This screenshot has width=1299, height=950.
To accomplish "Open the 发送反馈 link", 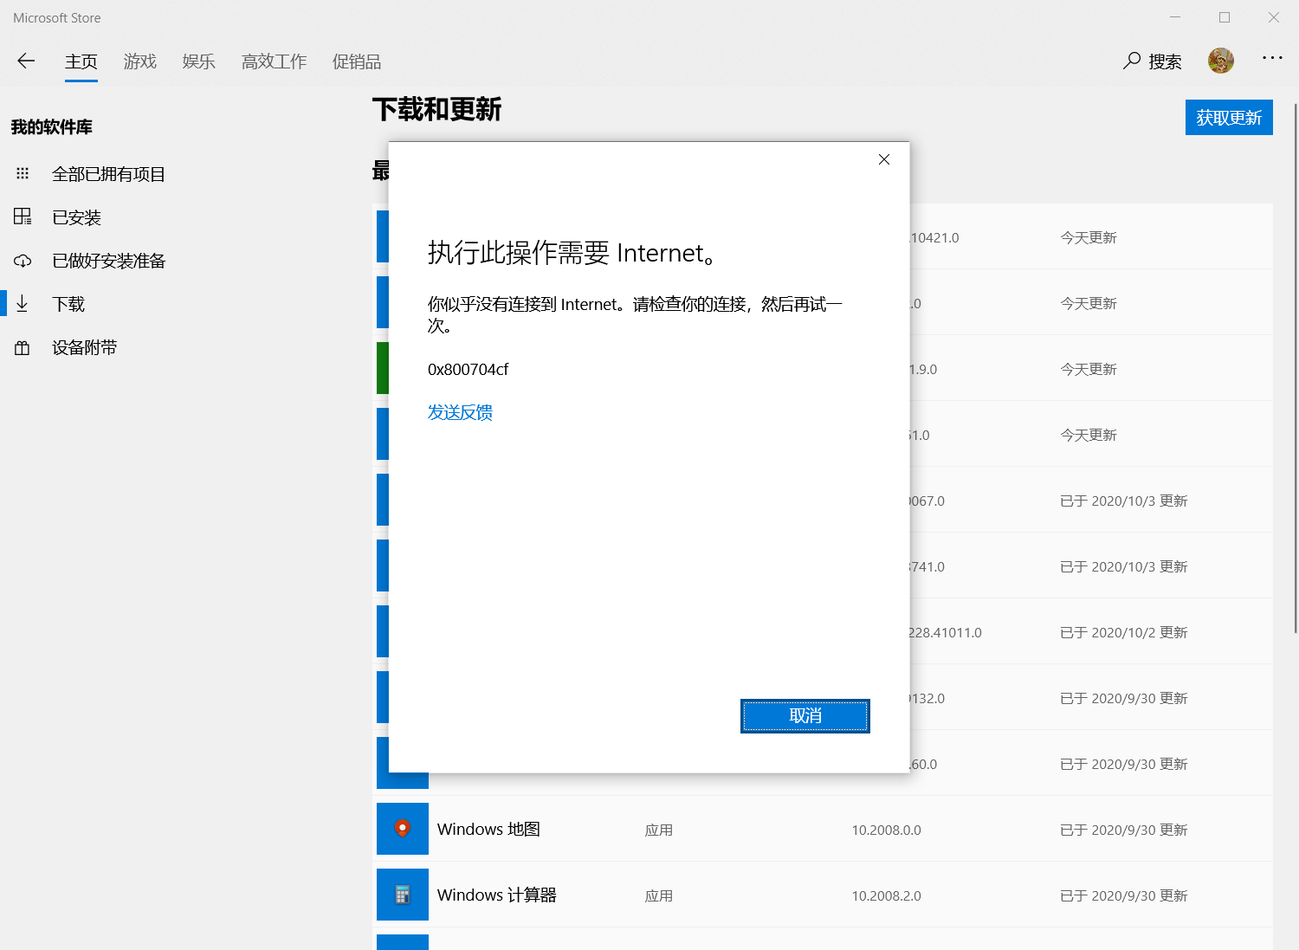I will 460,412.
